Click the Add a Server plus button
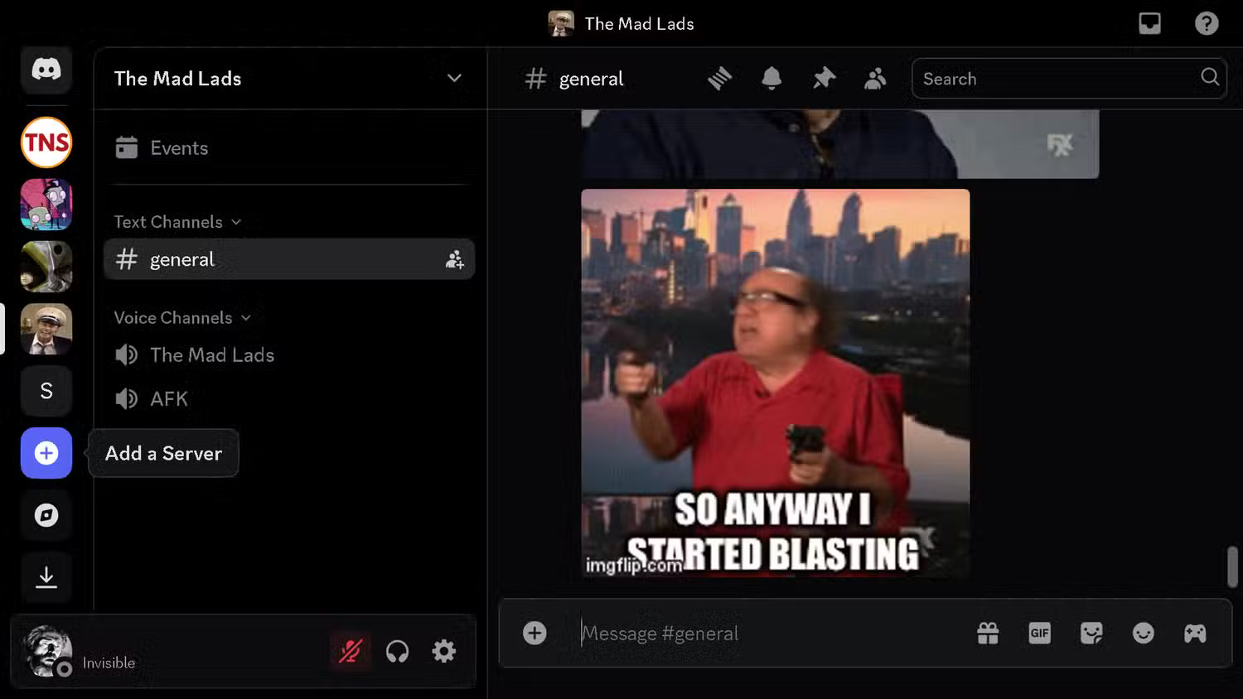 pos(46,453)
